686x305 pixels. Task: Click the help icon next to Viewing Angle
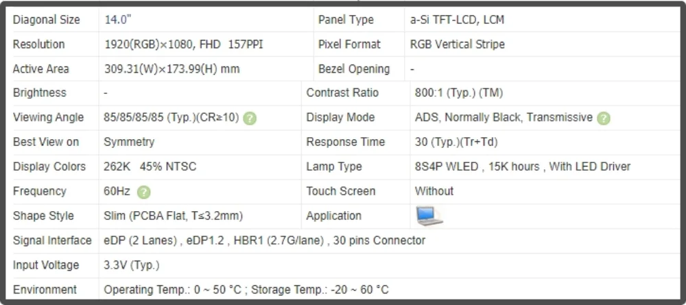pyautogui.click(x=250, y=119)
